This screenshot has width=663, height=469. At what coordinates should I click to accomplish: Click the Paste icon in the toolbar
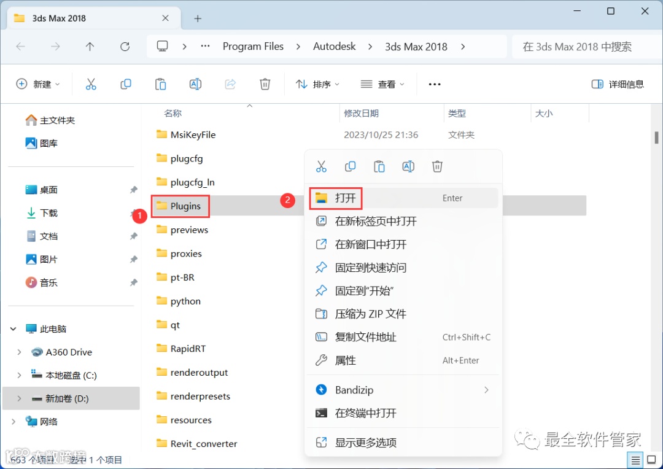pyautogui.click(x=160, y=84)
